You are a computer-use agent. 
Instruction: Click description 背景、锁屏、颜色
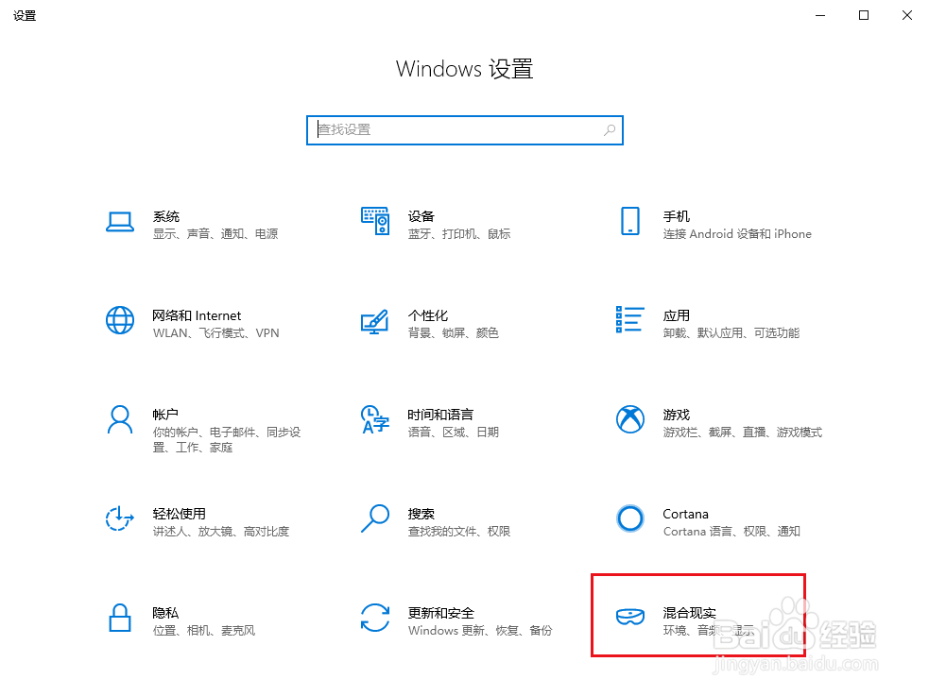(453, 333)
